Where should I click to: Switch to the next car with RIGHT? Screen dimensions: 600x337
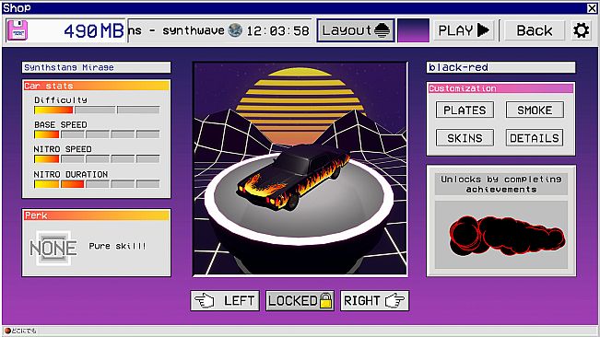coord(374,301)
